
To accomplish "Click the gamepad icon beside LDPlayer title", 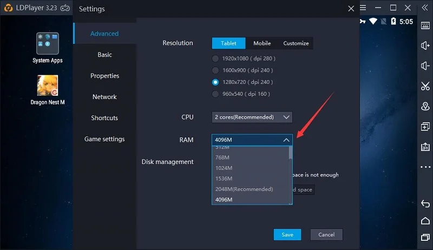I will point(65,8).
